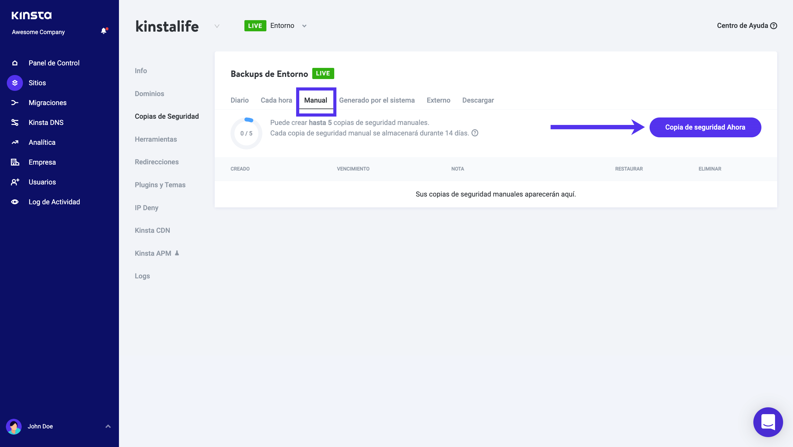Image resolution: width=793 pixels, height=447 pixels.
Task: Click the help icon beside 14 días
Action: [x=475, y=133]
